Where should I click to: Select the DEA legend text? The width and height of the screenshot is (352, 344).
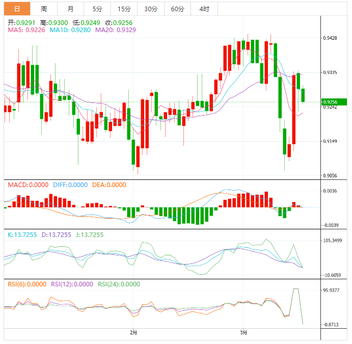[109, 184]
